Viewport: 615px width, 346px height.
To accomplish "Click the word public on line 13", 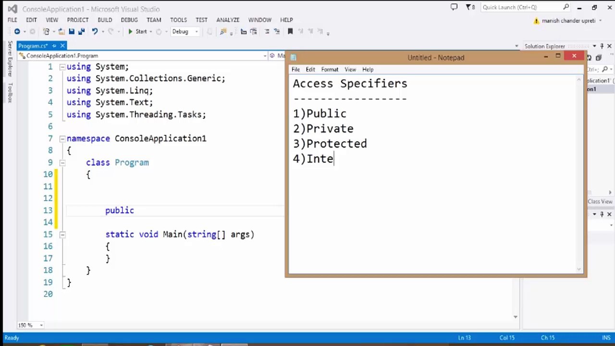I will (120, 210).
